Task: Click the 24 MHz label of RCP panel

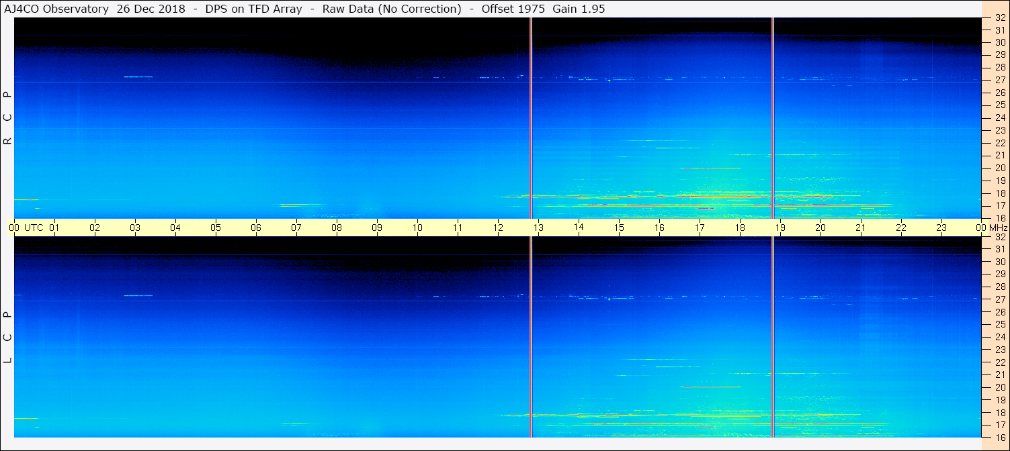Action: pos(1000,117)
